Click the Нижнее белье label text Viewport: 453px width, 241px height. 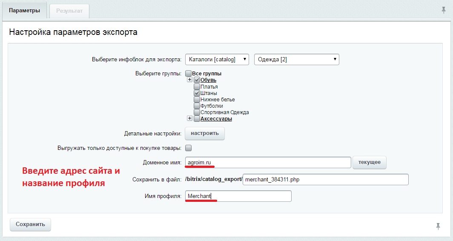click(x=218, y=99)
